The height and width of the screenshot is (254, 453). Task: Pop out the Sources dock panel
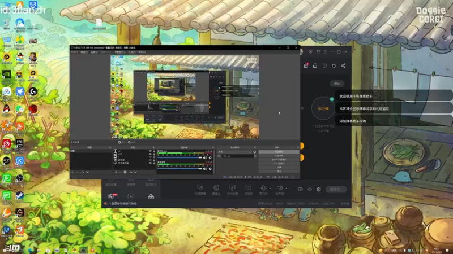[153, 147]
